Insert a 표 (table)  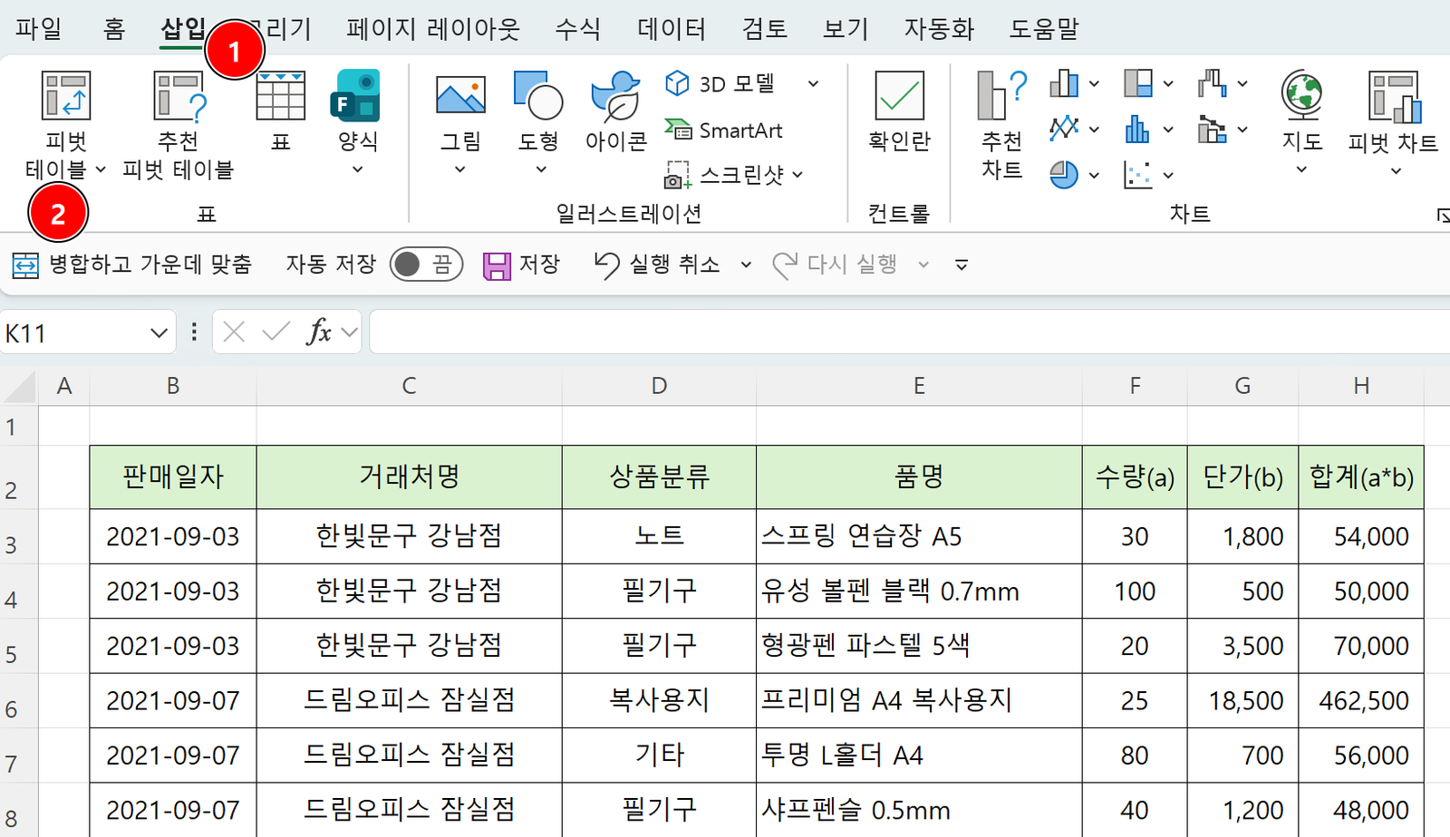point(281,111)
